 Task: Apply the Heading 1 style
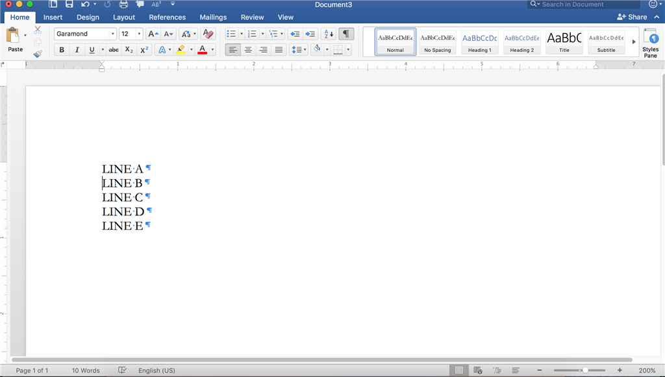(480, 42)
